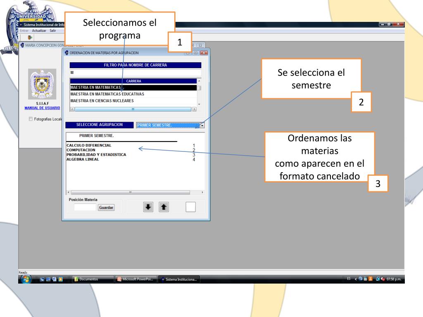The height and width of the screenshot is (317, 423).
Task: Open the MANUAL DE USUARIO link
Action: pos(42,108)
